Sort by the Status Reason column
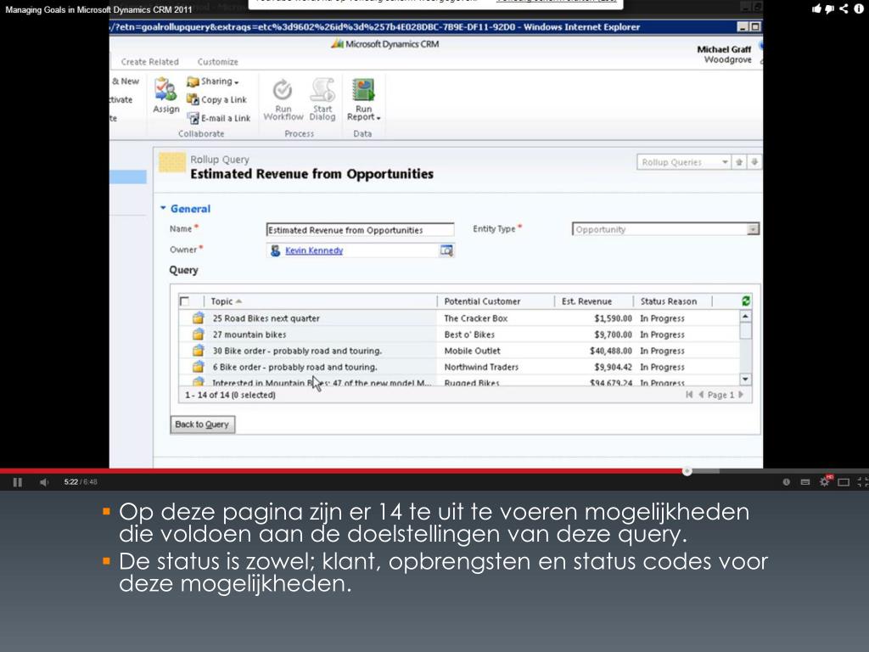Image resolution: width=869 pixels, height=652 pixels. pyautogui.click(x=669, y=301)
